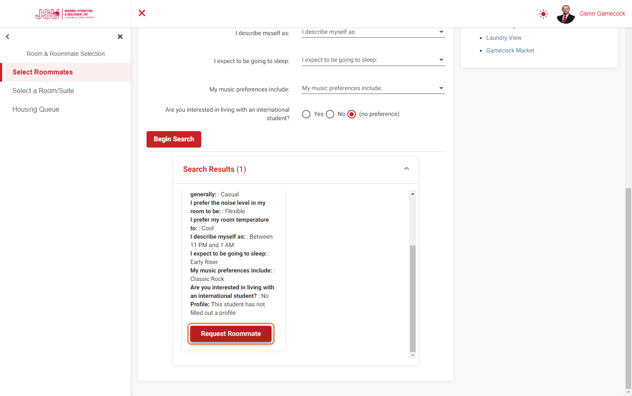Click the page scrollbar down arrow
This screenshot has height=396, width=632.
[x=628, y=392]
